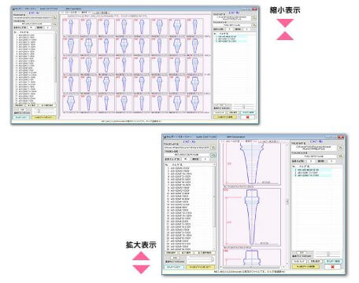Open fourth thumbnail in second row, upper window
Image resolution: width=359 pixels, height=283 pixels.
(124, 46)
